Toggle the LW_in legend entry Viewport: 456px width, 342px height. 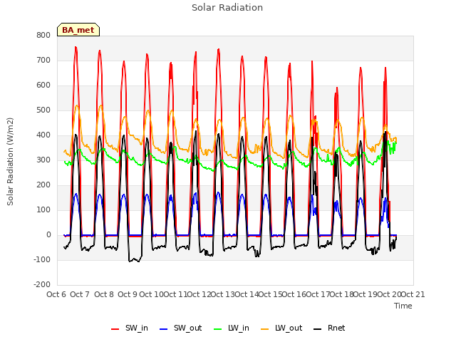pyautogui.click(x=232, y=328)
